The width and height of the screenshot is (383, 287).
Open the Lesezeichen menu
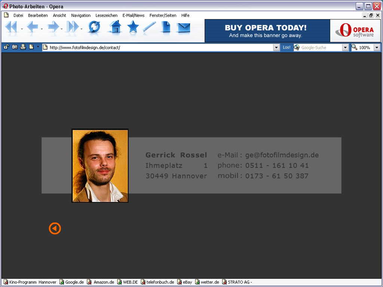point(107,15)
